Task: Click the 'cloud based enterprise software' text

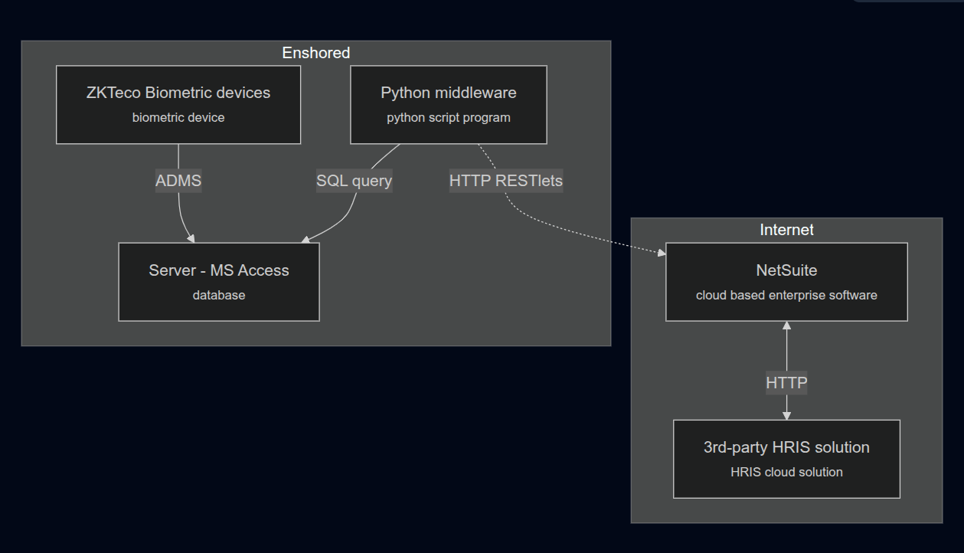Action: [786, 295]
